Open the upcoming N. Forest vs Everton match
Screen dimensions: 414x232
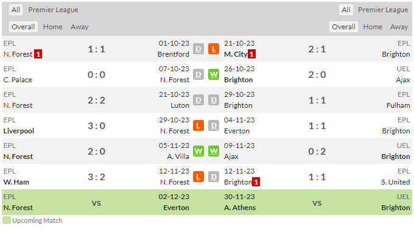tap(96, 202)
